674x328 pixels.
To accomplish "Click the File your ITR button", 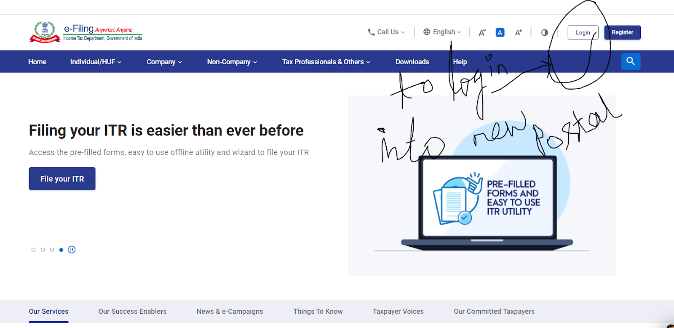I will tap(62, 179).
